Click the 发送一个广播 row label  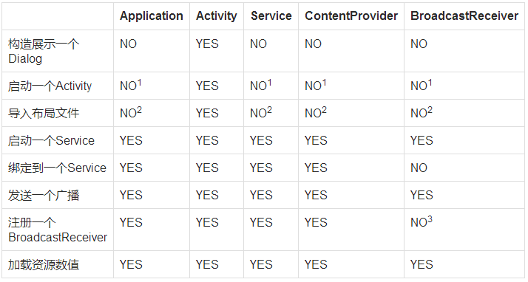pos(44,195)
